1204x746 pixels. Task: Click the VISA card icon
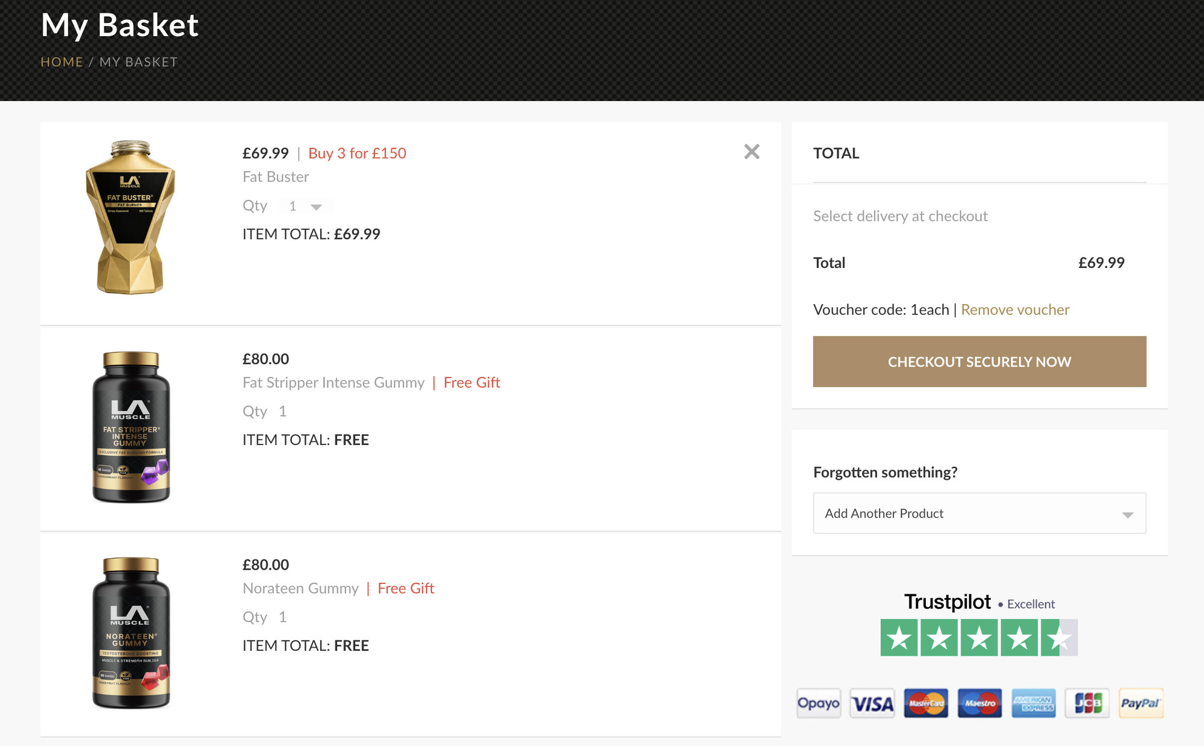(x=872, y=703)
